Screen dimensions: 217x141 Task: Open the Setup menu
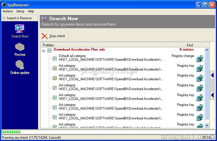coord(20,11)
